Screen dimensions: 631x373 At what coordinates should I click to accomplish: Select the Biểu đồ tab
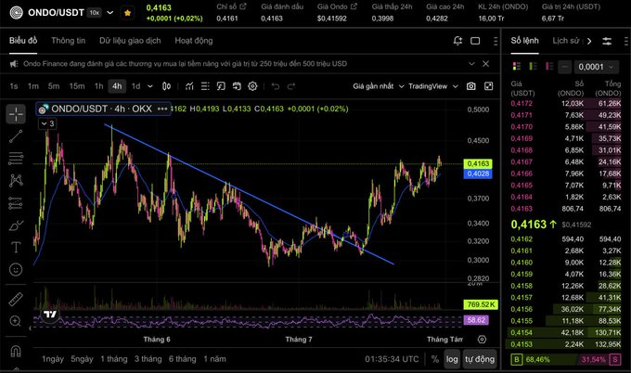(23, 41)
